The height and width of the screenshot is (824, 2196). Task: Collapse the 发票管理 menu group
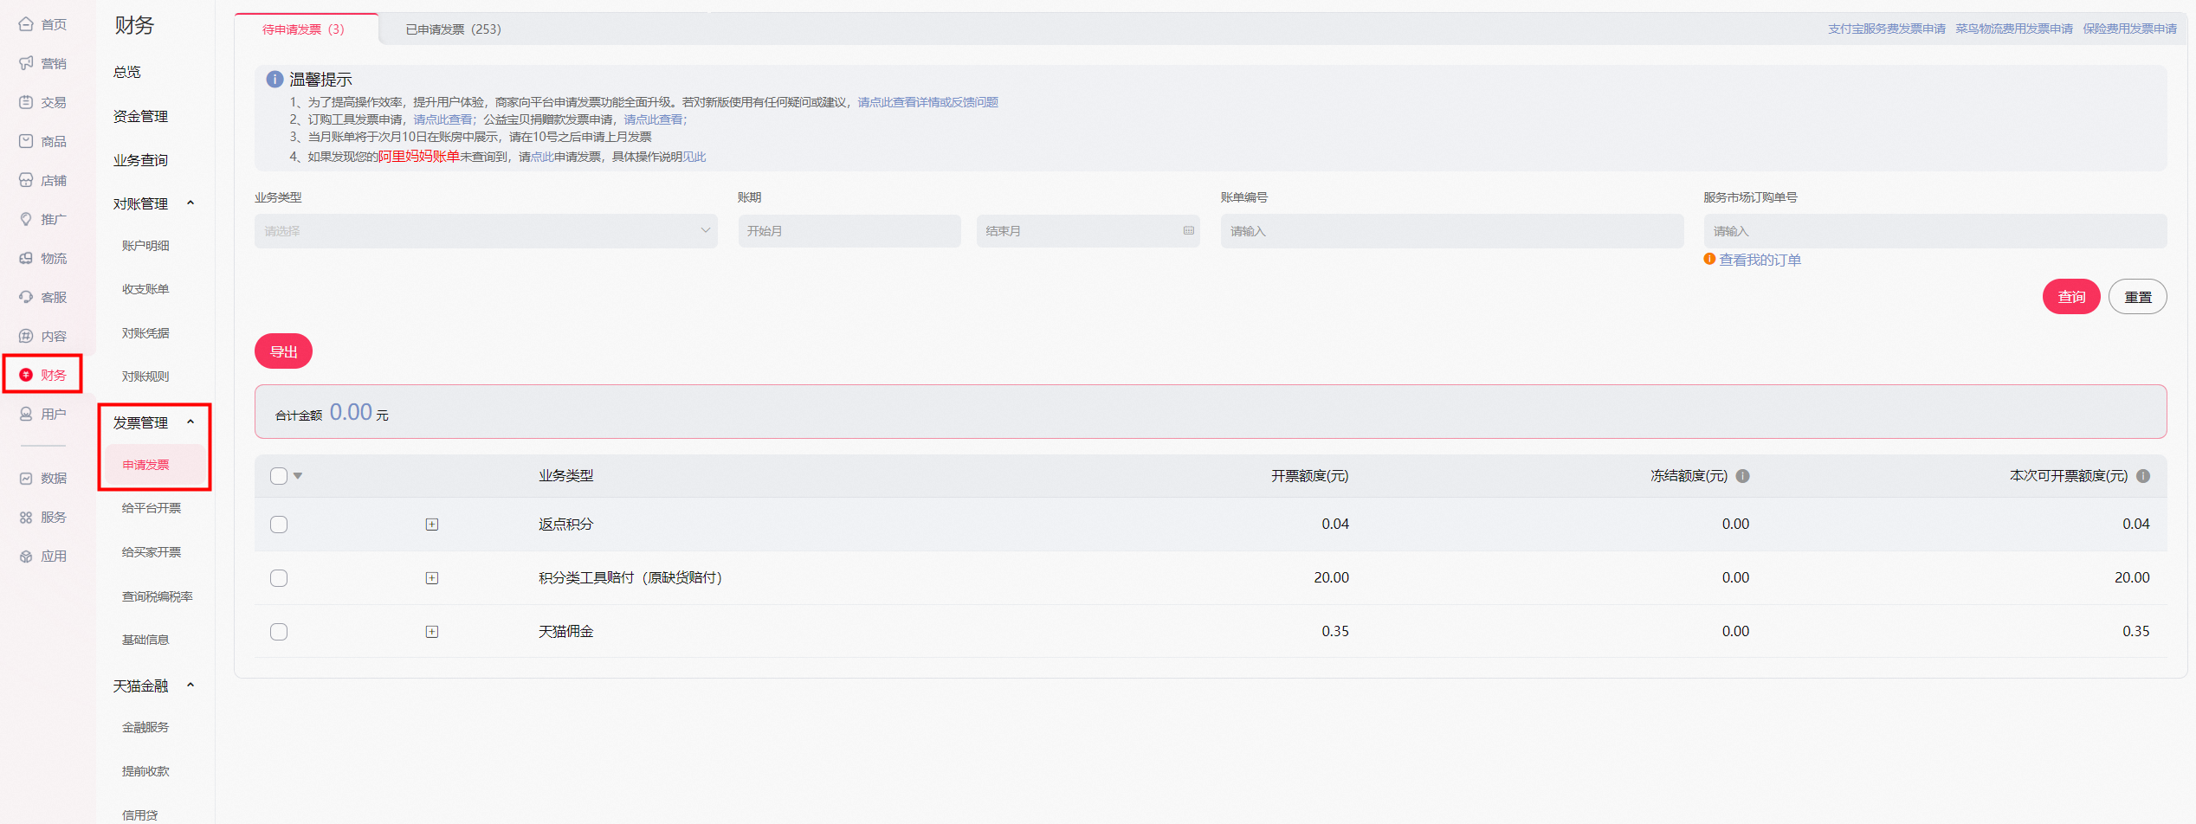[191, 422]
